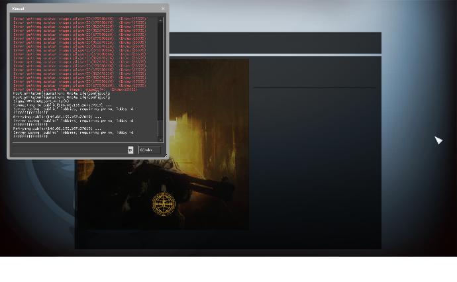Click the golden globe emblem in artwork
Image resolution: width=457 pixels, height=282 pixels.
(164, 204)
